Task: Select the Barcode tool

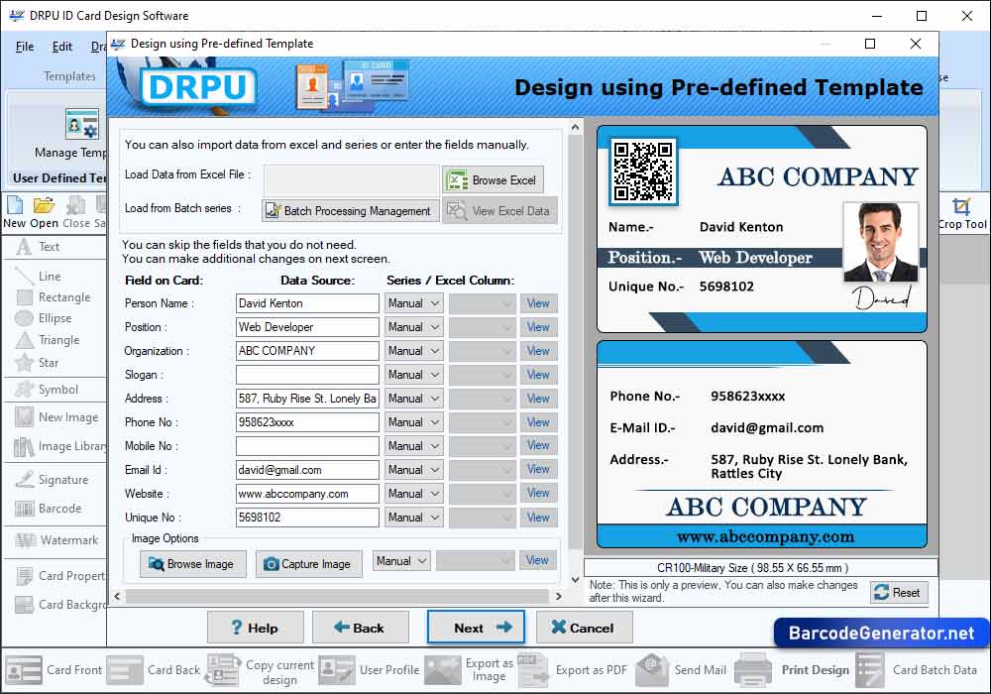Action: [x=49, y=509]
